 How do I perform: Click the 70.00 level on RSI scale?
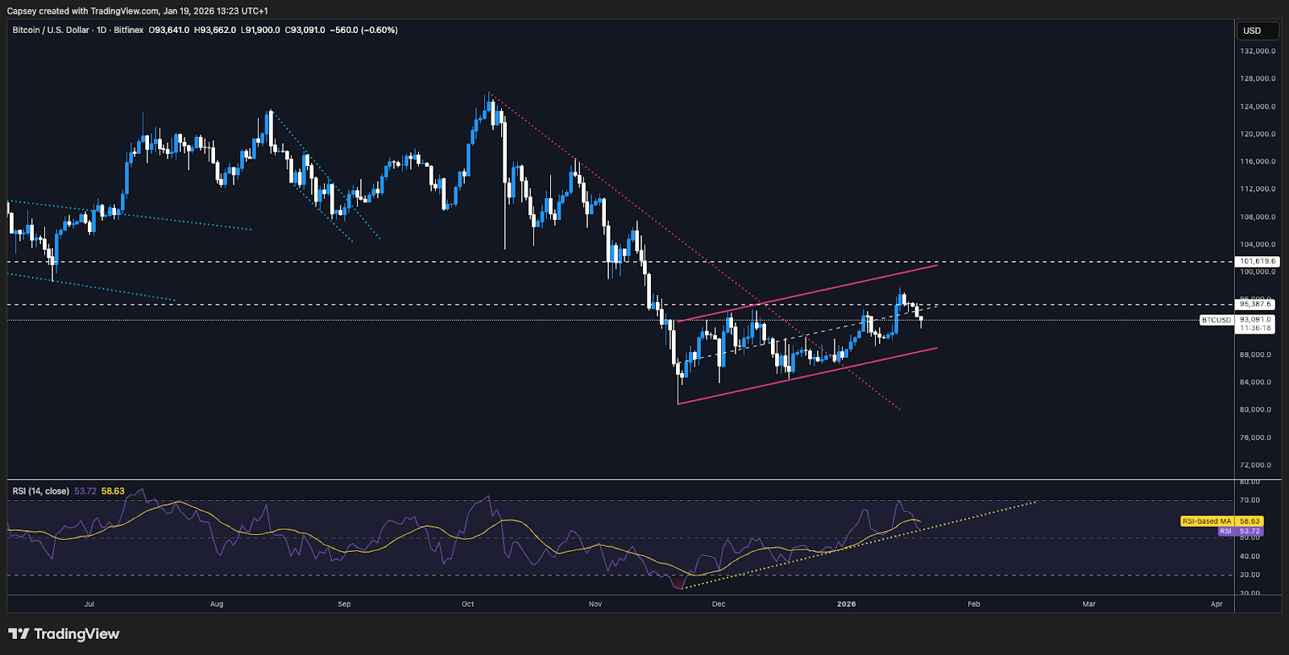tap(1250, 500)
